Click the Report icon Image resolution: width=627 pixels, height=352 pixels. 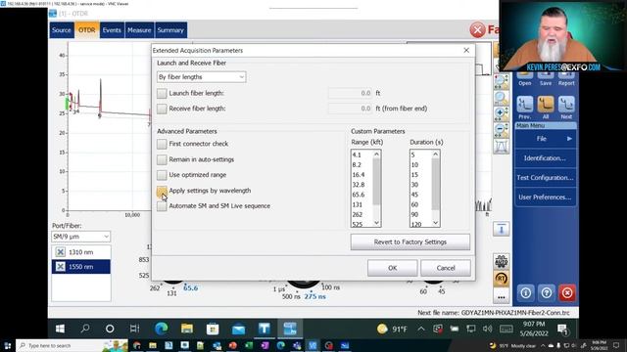(x=566, y=76)
